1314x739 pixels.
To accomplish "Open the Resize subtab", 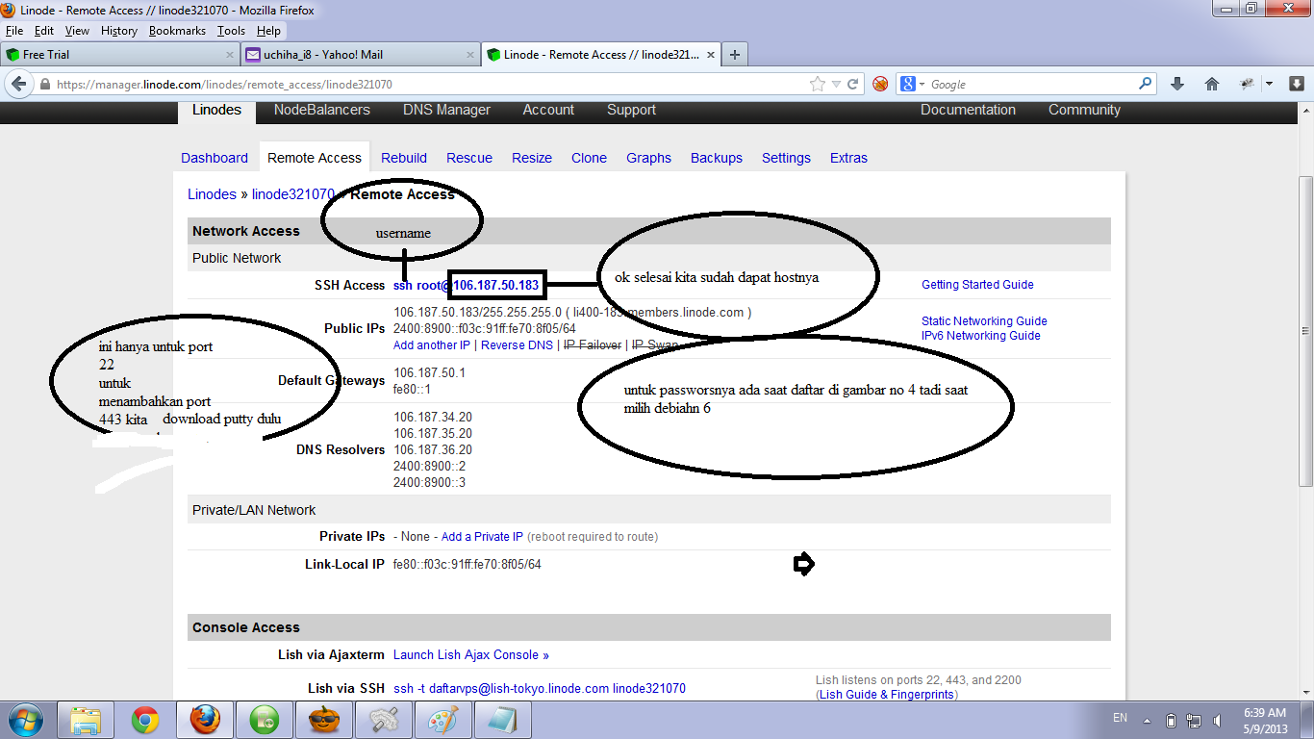I will point(532,158).
